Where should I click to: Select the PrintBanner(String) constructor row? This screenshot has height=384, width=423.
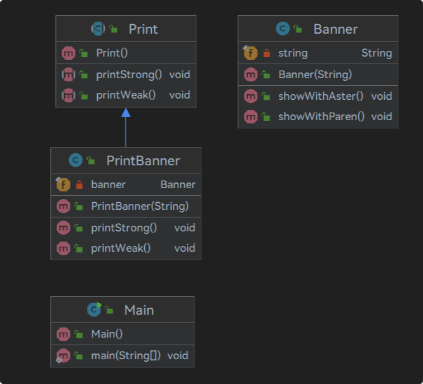(126, 206)
